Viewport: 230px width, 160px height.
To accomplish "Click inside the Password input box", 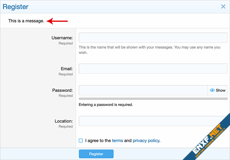I will [143, 90].
